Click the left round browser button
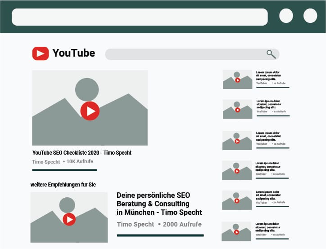This screenshot has width=326, height=249. pyautogui.click(x=286, y=16)
